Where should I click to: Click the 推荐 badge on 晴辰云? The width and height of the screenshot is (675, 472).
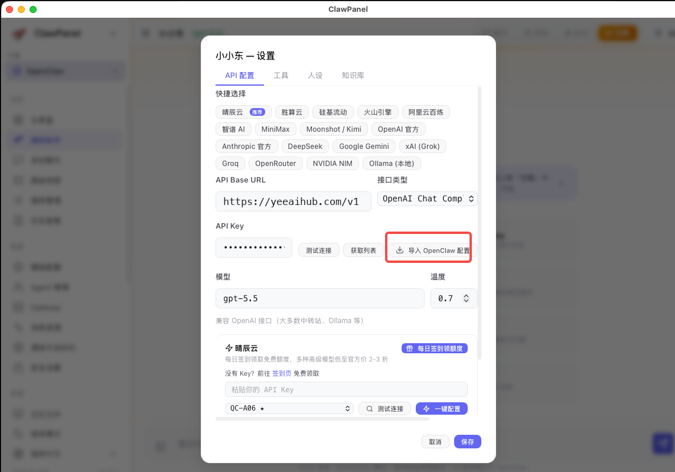click(257, 112)
